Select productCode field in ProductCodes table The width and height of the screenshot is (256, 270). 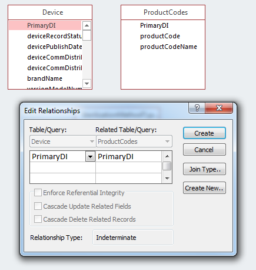(160, 36)
